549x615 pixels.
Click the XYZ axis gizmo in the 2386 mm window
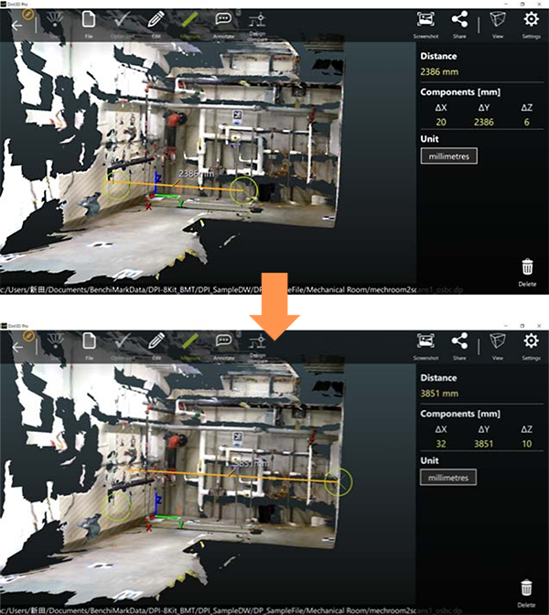click(164, 189)
